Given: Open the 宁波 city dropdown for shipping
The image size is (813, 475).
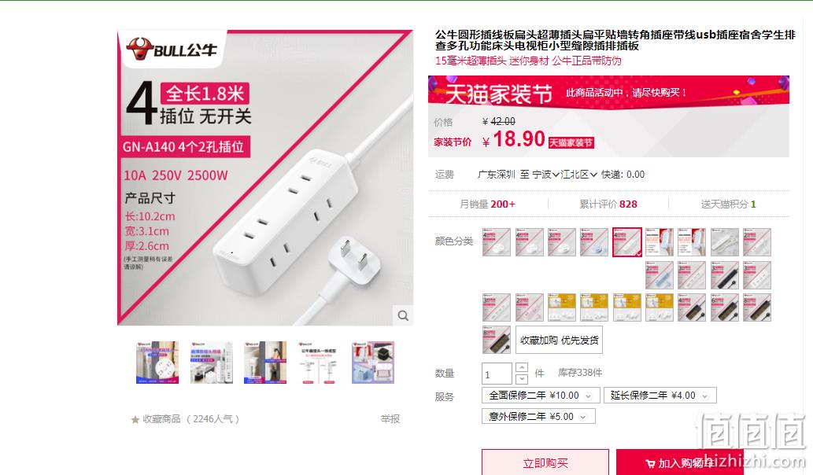Looking at the screenshot, I should tap(546, 175).
